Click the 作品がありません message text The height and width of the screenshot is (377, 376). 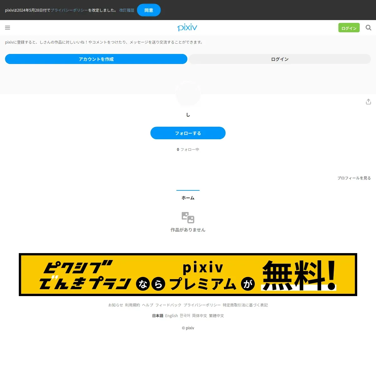pos(188,230)
